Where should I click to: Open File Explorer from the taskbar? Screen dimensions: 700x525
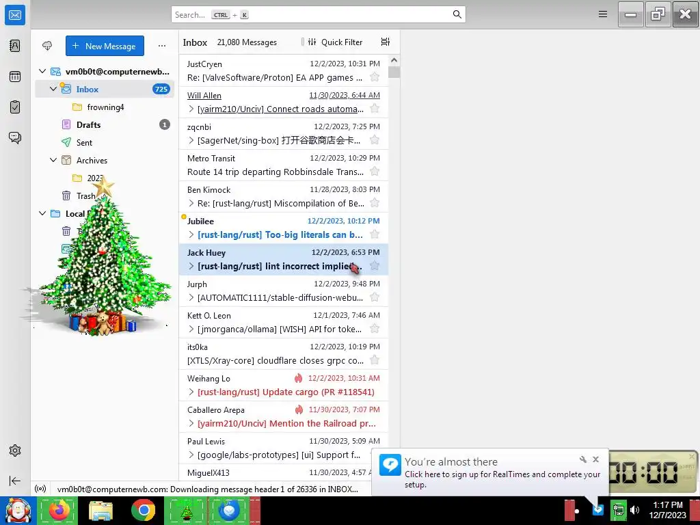pyautogui.click(x=100, y=510)
